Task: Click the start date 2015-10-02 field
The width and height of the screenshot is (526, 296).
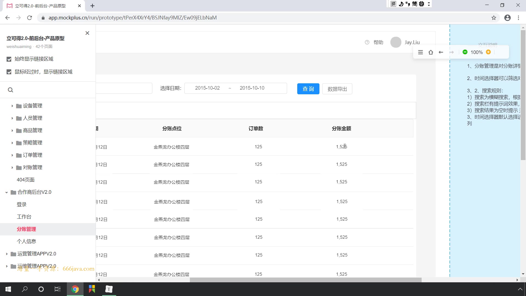Action: pyautogui.click(x=207, y=88)
